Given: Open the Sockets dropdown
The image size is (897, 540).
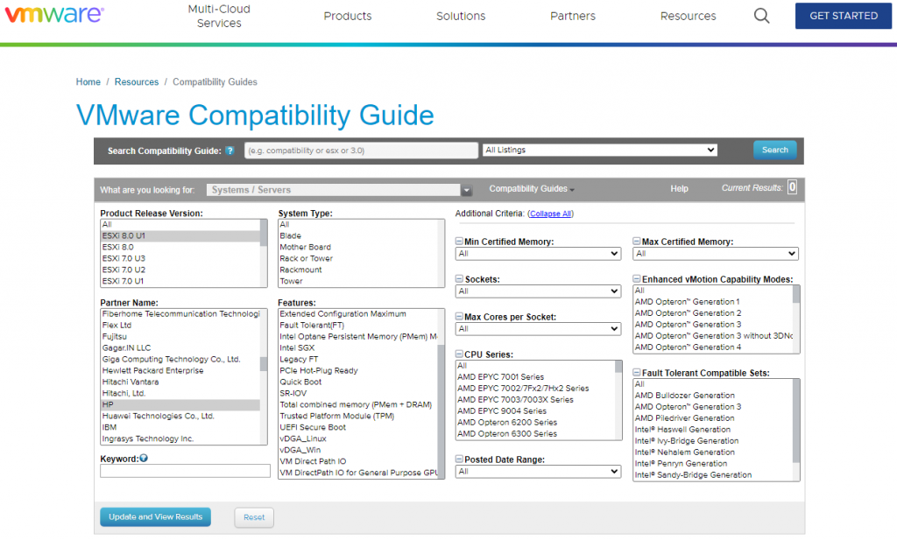Looking at the screenshot, I should tap(539, 291).
